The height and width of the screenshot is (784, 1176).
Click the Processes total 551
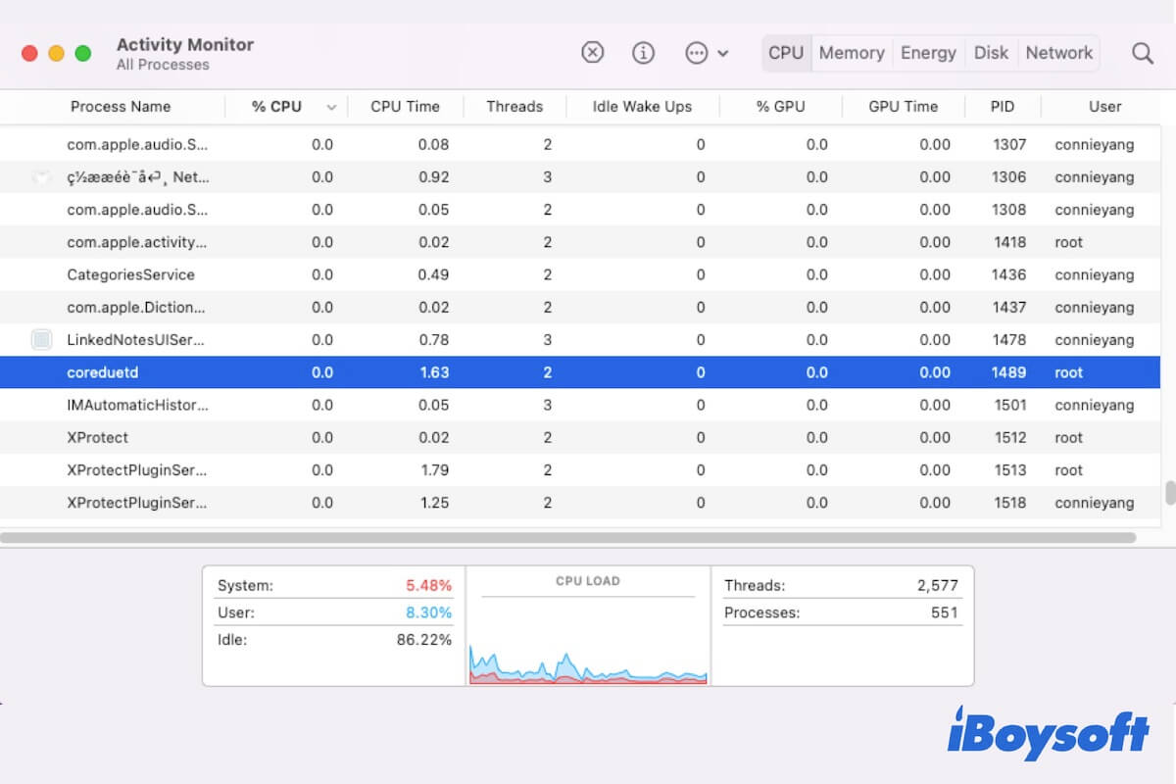pos(945,612)
